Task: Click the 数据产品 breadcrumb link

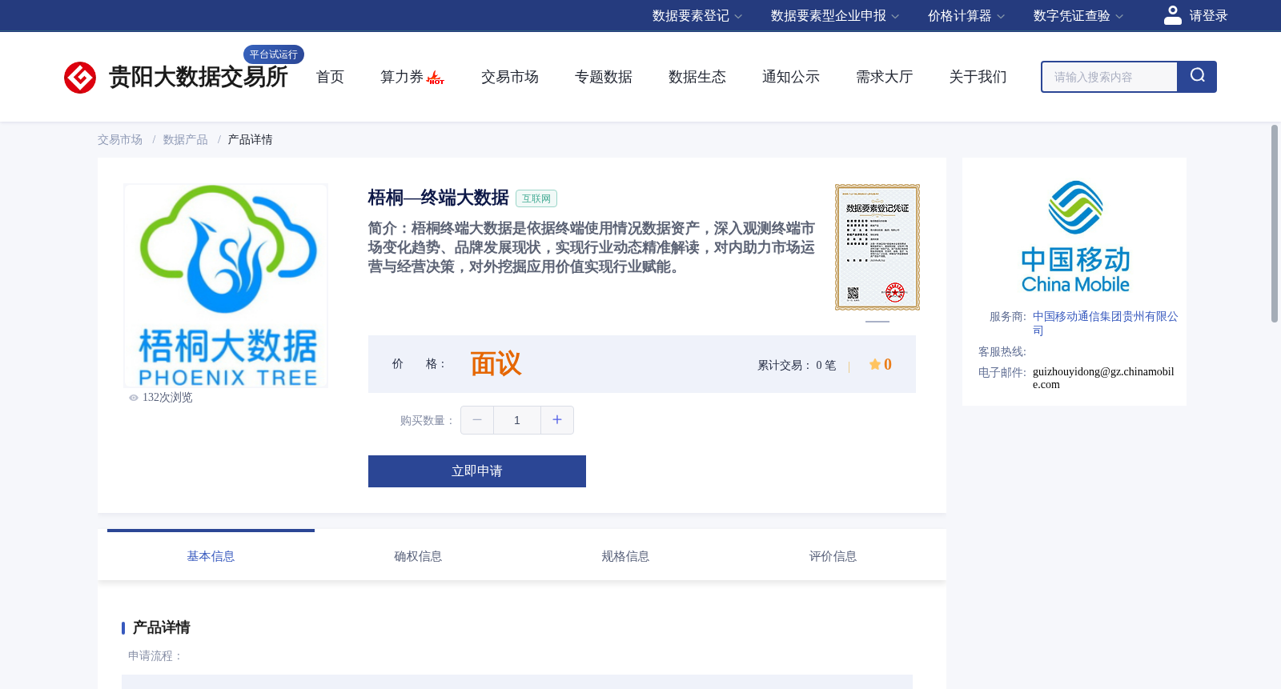Action: (186, 140)
